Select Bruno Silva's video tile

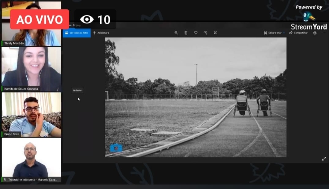click(31, 114)
